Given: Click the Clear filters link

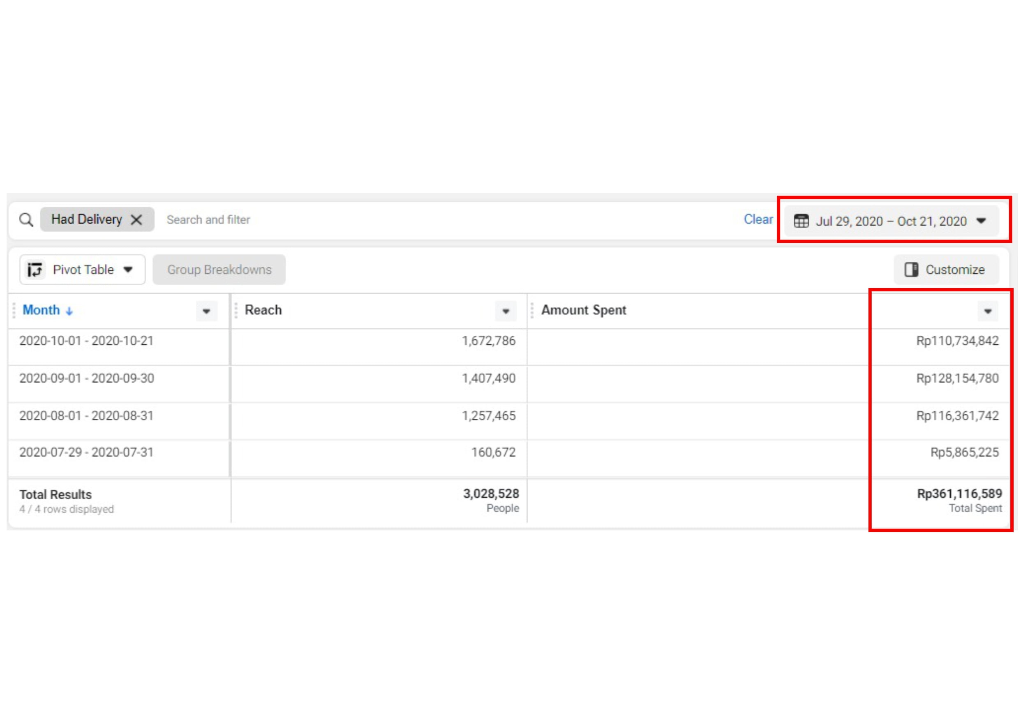Looking at the screenshot, I should coord(758,219).
